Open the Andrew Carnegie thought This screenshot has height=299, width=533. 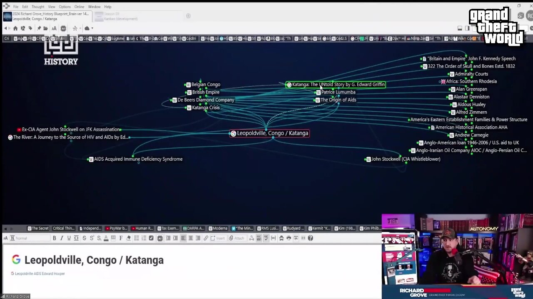pyautogui.click(x=471, y=135)
